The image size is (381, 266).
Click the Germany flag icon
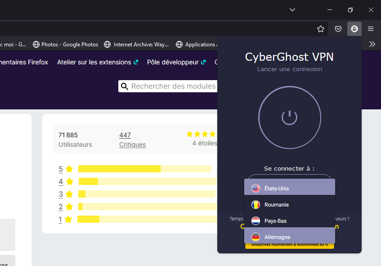point(255,237)
